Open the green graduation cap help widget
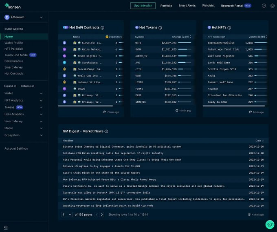 coord(270,225)
